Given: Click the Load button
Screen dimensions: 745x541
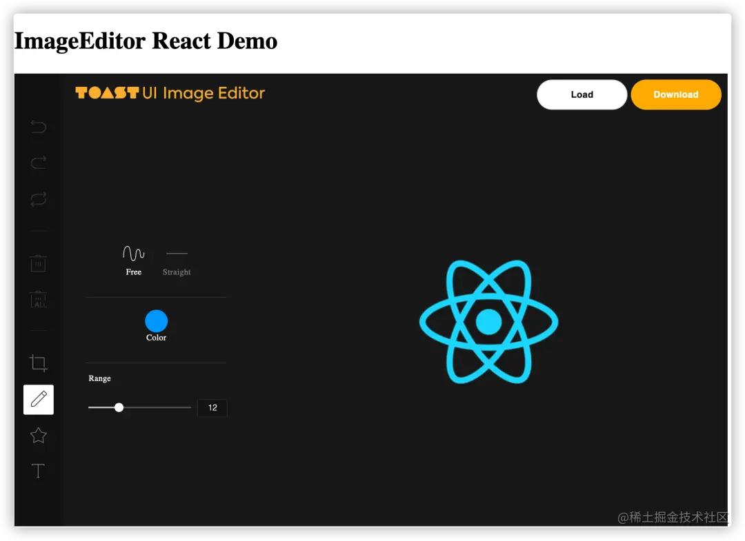Looking at the screenshot, I should click(x=582, y=94).
